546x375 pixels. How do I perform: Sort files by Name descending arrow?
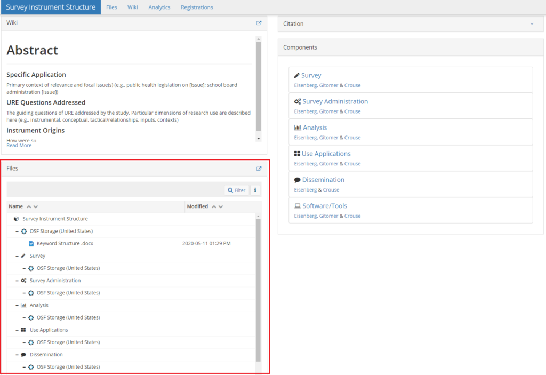click(36, 206)
